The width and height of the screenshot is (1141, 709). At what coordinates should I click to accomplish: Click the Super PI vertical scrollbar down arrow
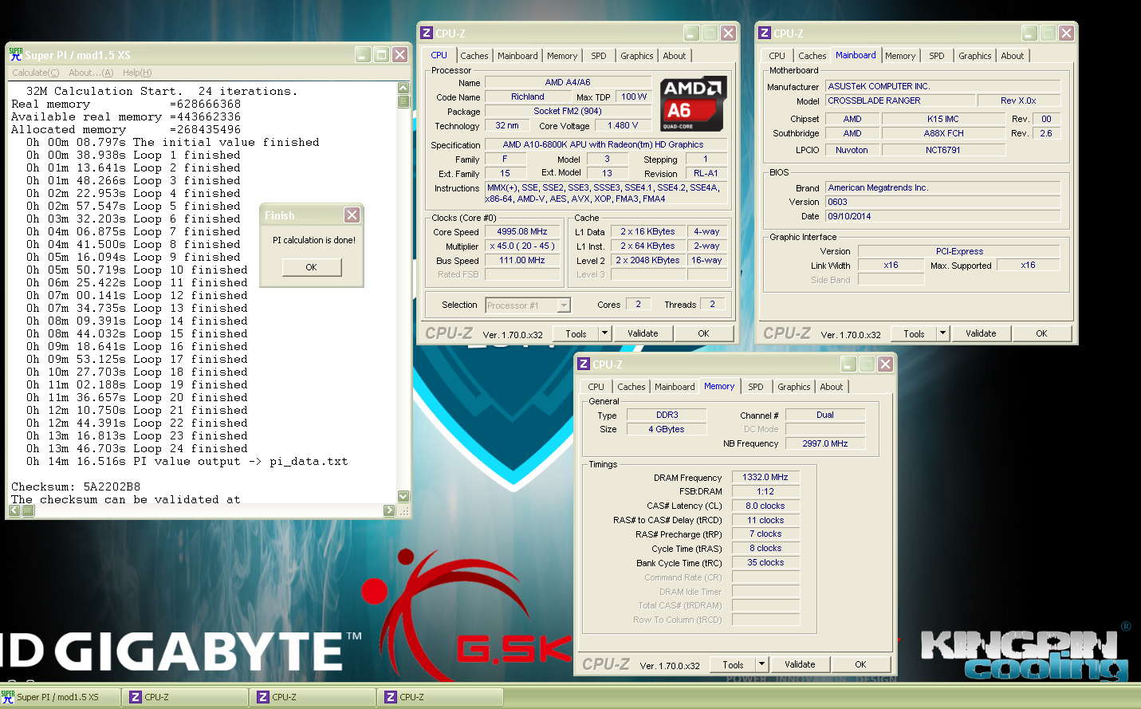click(403, 496)
